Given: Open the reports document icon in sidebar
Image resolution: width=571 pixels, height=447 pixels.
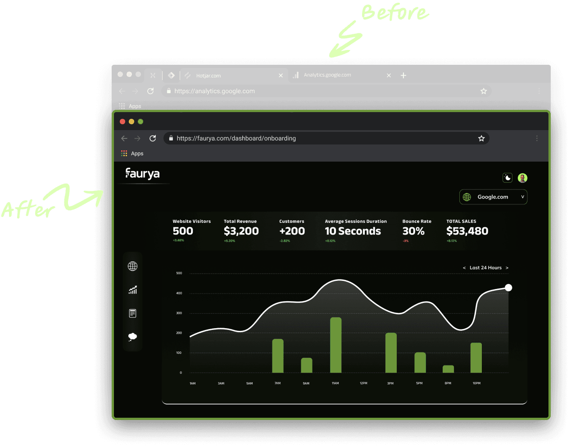Looking at the screenshot, I should click(132, 313).
